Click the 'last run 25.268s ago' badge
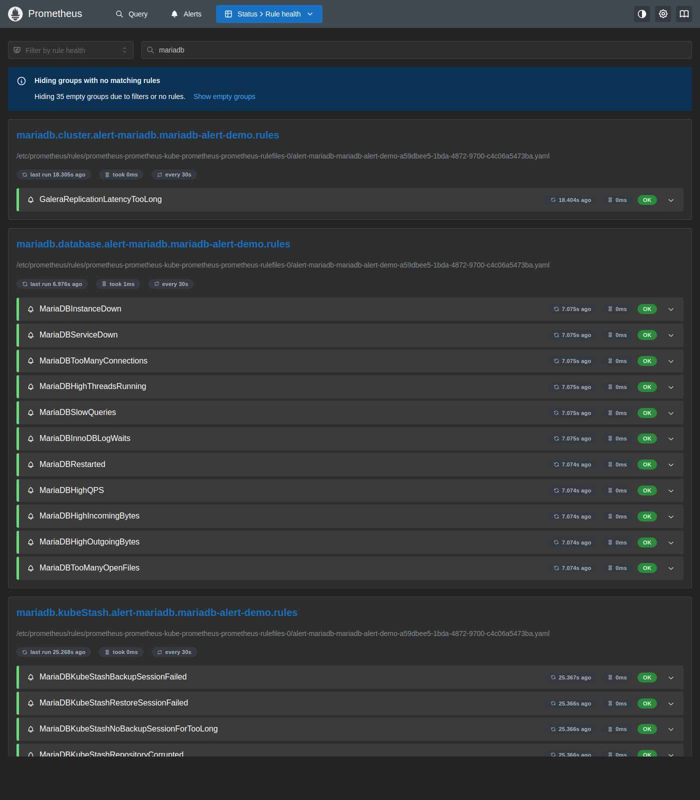 point(54,652)
